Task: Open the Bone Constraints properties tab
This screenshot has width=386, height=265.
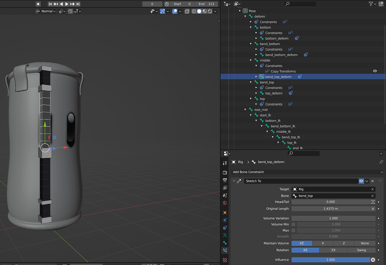Action: click(225, 250)
